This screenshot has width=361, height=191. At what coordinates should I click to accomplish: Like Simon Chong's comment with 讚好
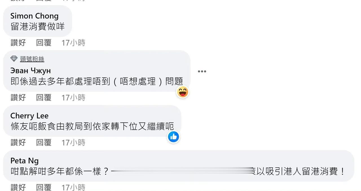click(x=18, y=43)
